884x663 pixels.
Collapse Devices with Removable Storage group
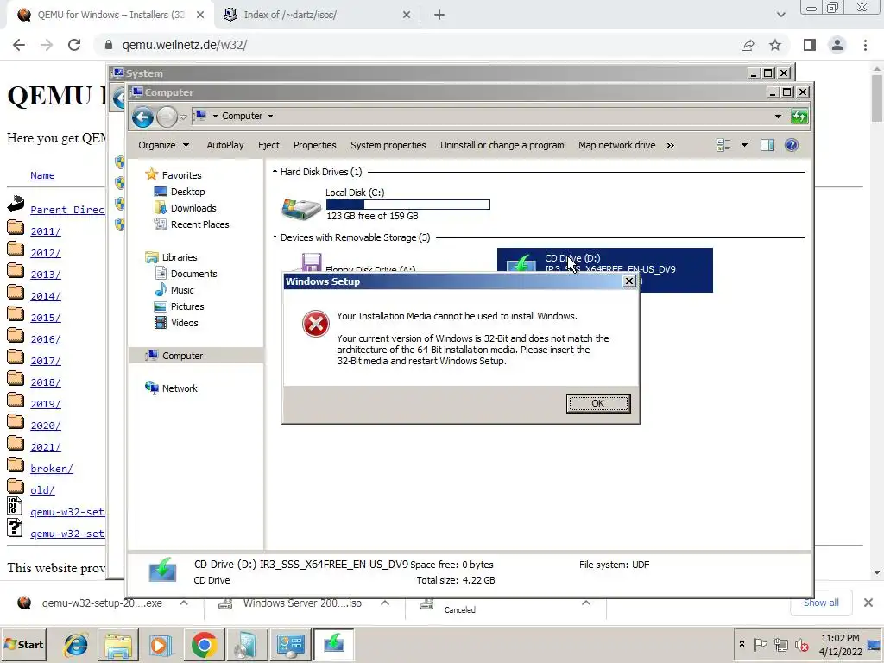[275, 237]
